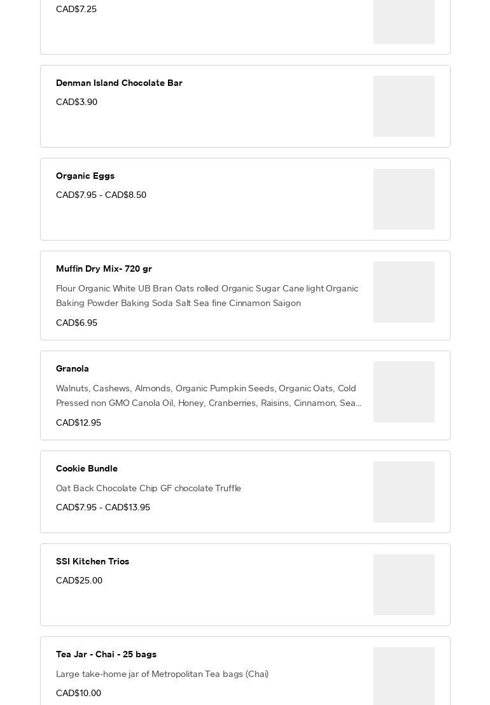Click the Granola thumbnail image

pos(403,392)
